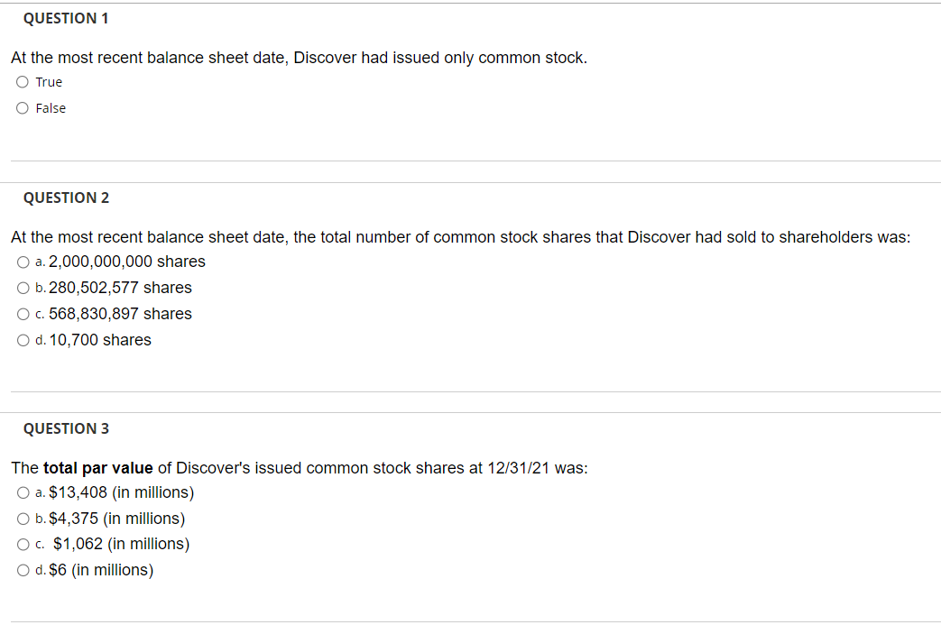This screenshot has height=634, width=941.
Task: Select answer b. $4,375 in millions
Action: (23, 519)
